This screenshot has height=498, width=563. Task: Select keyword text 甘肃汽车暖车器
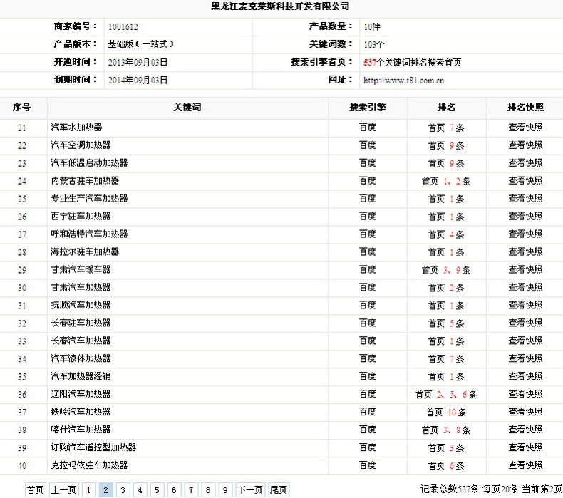tap(81, 269)
